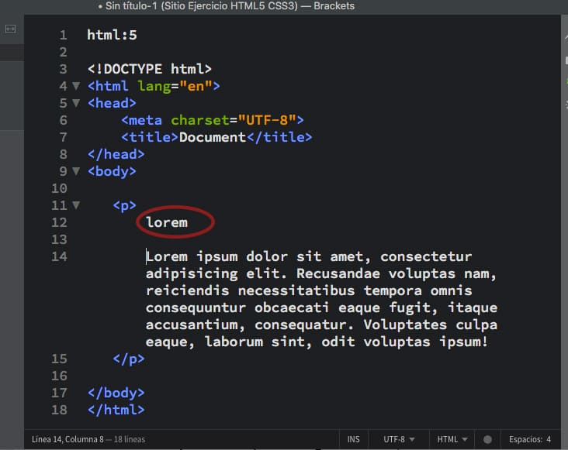
Task: Open the UTF-8 encoding dropdown
Action: (x=399, y=439)
